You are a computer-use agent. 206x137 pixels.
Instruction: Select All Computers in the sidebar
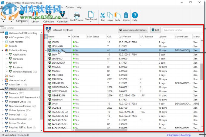click(x=16, y=37)
